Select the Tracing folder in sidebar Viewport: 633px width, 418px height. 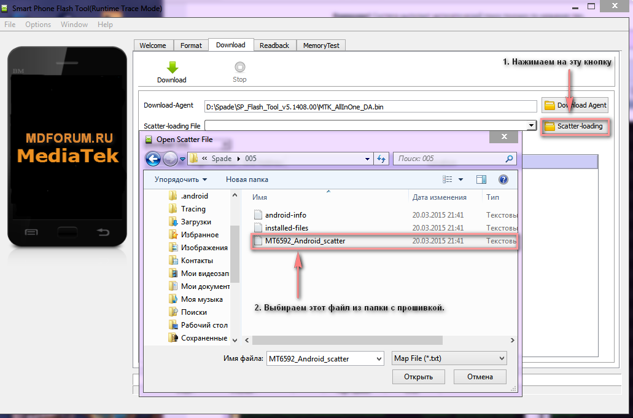(187, 209)
